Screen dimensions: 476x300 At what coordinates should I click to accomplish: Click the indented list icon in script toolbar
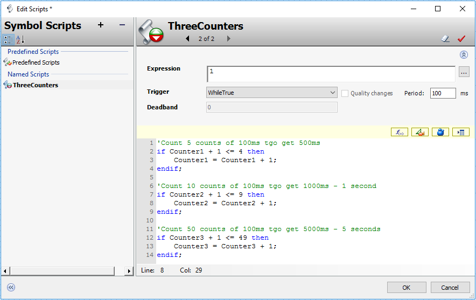point(461,132)
